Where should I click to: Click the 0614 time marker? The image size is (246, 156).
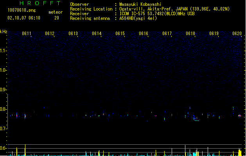(x=97, y=34)
